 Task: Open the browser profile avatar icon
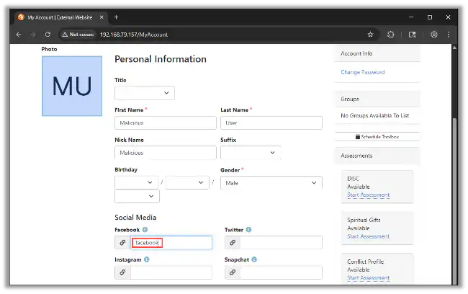434,35
